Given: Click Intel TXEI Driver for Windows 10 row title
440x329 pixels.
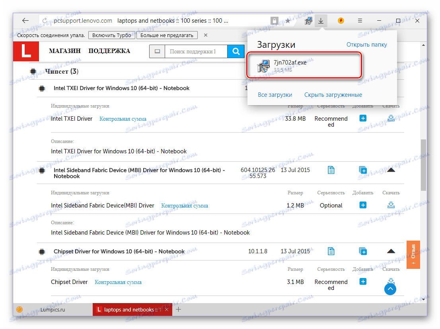Looking at the screenshot, I should coord(121,88).
